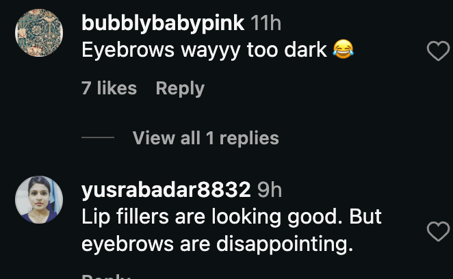Show who liked via "7 likes"
Viewport: 453px width, 279px height.
pyautogui.click(x=109, y=88)
